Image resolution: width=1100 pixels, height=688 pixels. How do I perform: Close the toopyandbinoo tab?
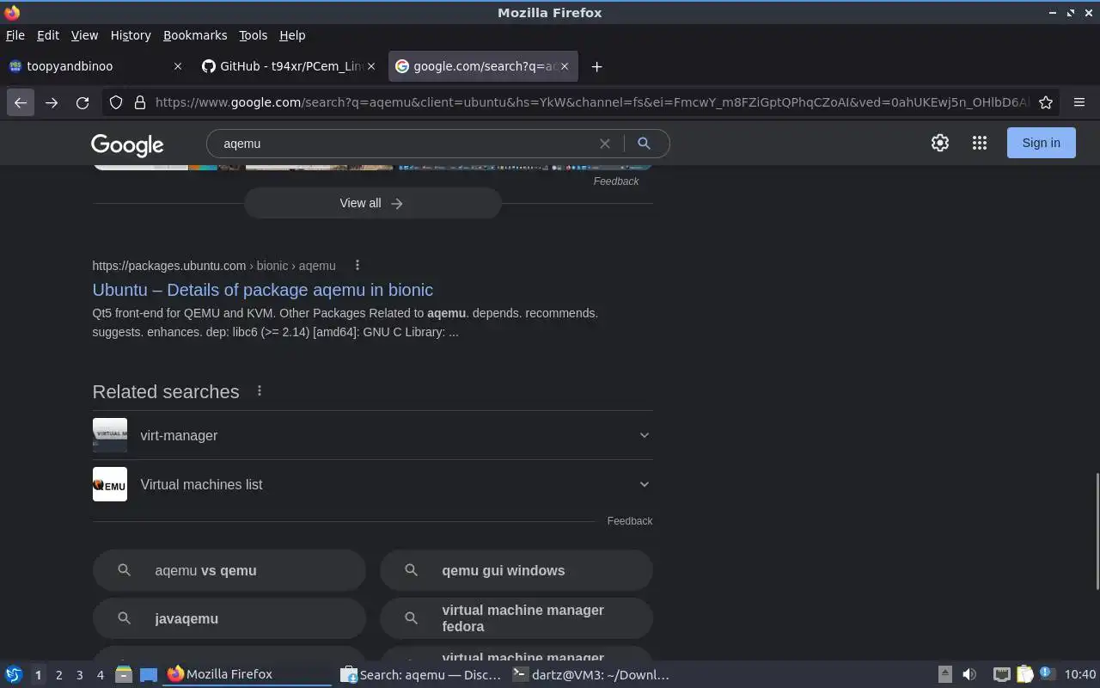(x=178, y=66)
